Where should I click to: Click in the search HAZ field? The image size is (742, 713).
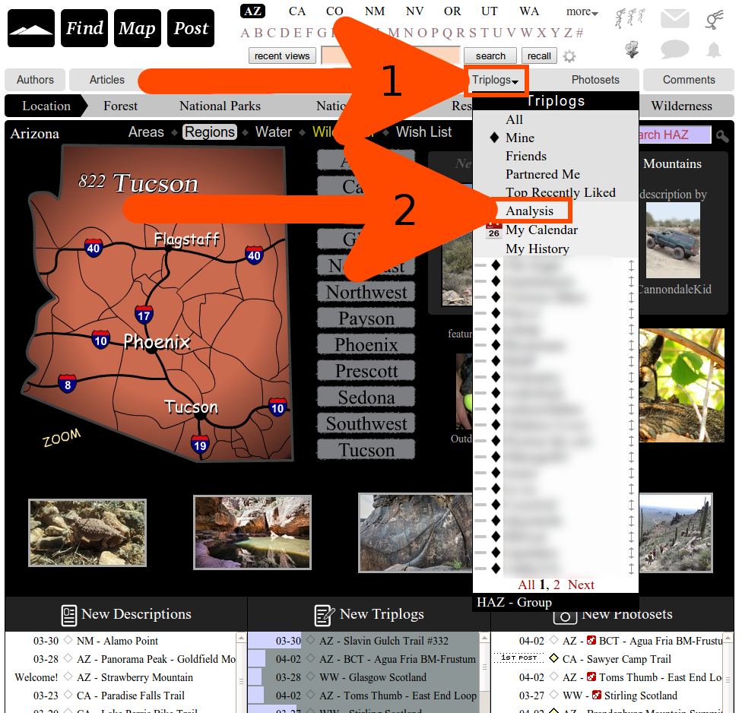coord(673,135)
